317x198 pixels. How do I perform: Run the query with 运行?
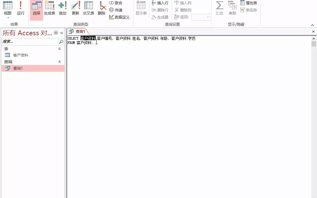pos(20,8)
